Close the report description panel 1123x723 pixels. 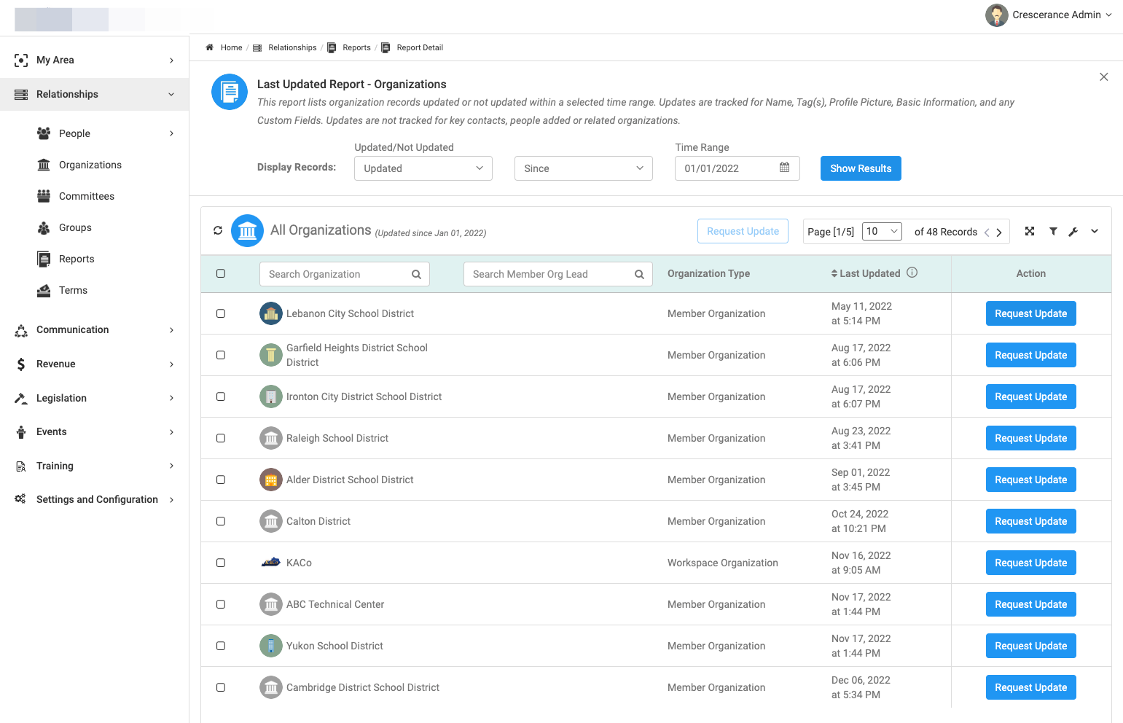coord(1104,77)
